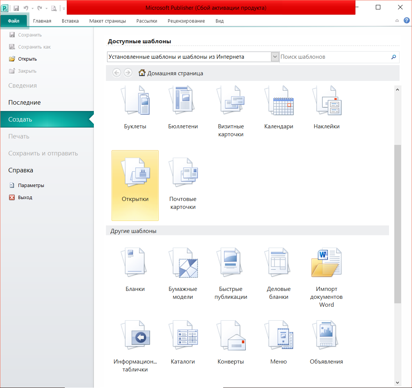Go to Домашняя страница
Image resolution: width=412 pixels, height=388 pixels.
[171, 73]
